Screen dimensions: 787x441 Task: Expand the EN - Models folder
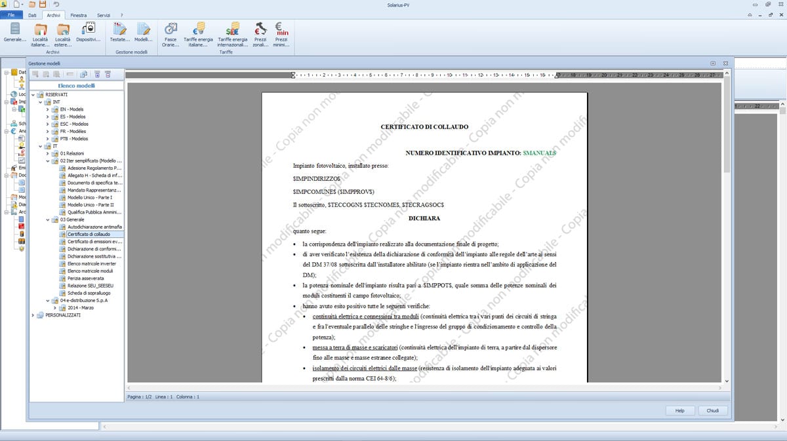(48, 109)
